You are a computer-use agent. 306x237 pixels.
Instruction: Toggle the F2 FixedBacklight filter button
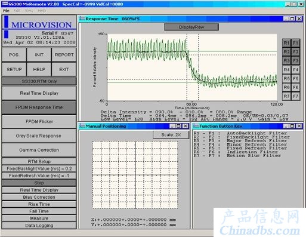pyautogui.click(x=296, y=52)
